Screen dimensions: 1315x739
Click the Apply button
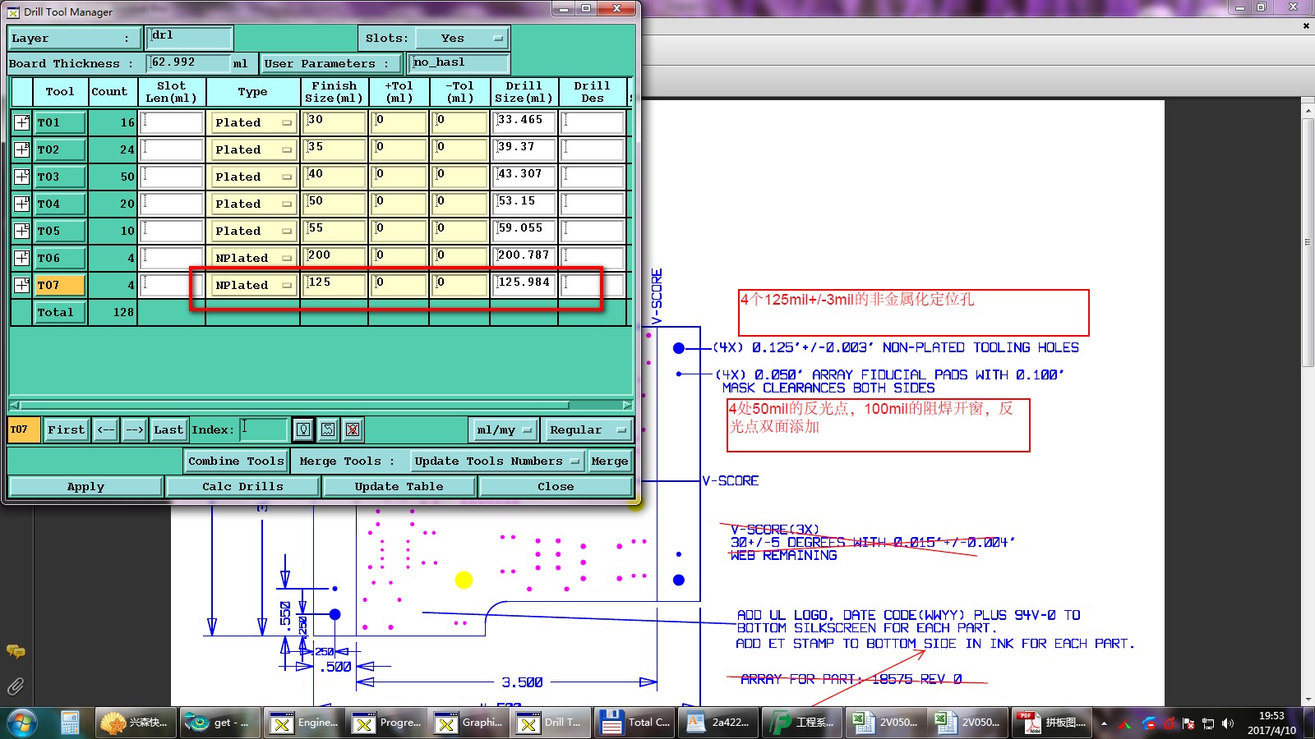pos(85,486)
